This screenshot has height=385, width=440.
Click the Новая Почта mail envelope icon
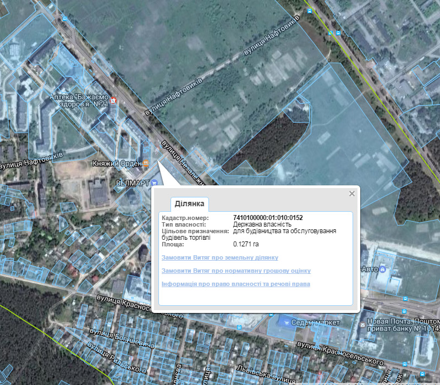pos(363,325)
